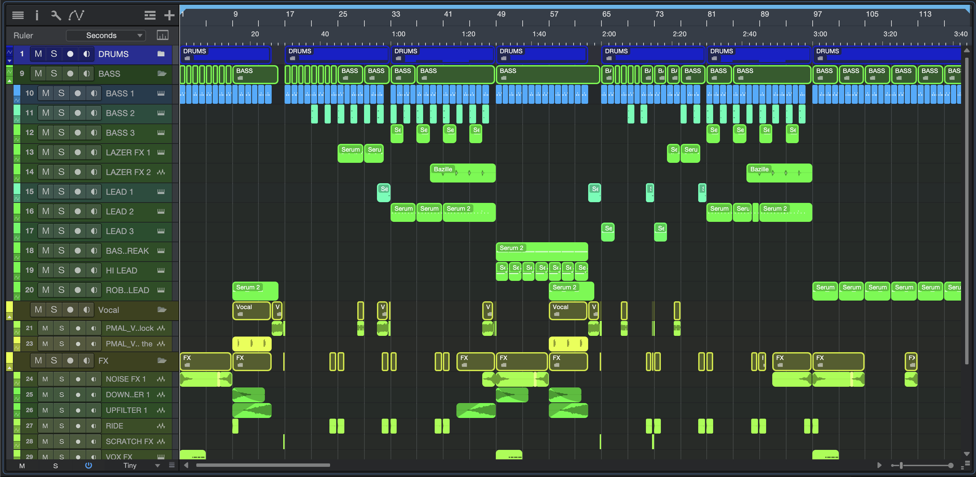Image resolution: width=976 pixels, height=477 pixels.
Task: Click the LAZER FX 2 audio waveform icon
Action: tap(161, 172)
